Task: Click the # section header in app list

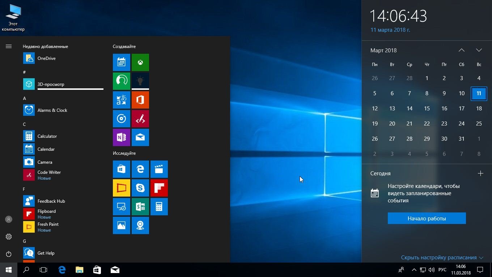Action: click(24, 72)
